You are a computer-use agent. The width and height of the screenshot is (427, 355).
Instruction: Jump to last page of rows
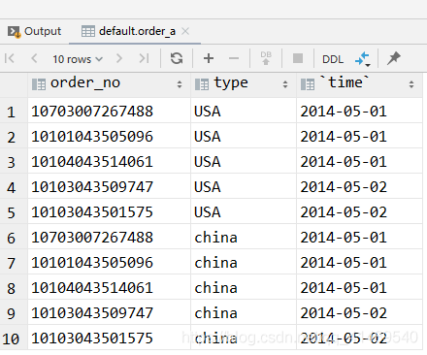coord(144,58)
